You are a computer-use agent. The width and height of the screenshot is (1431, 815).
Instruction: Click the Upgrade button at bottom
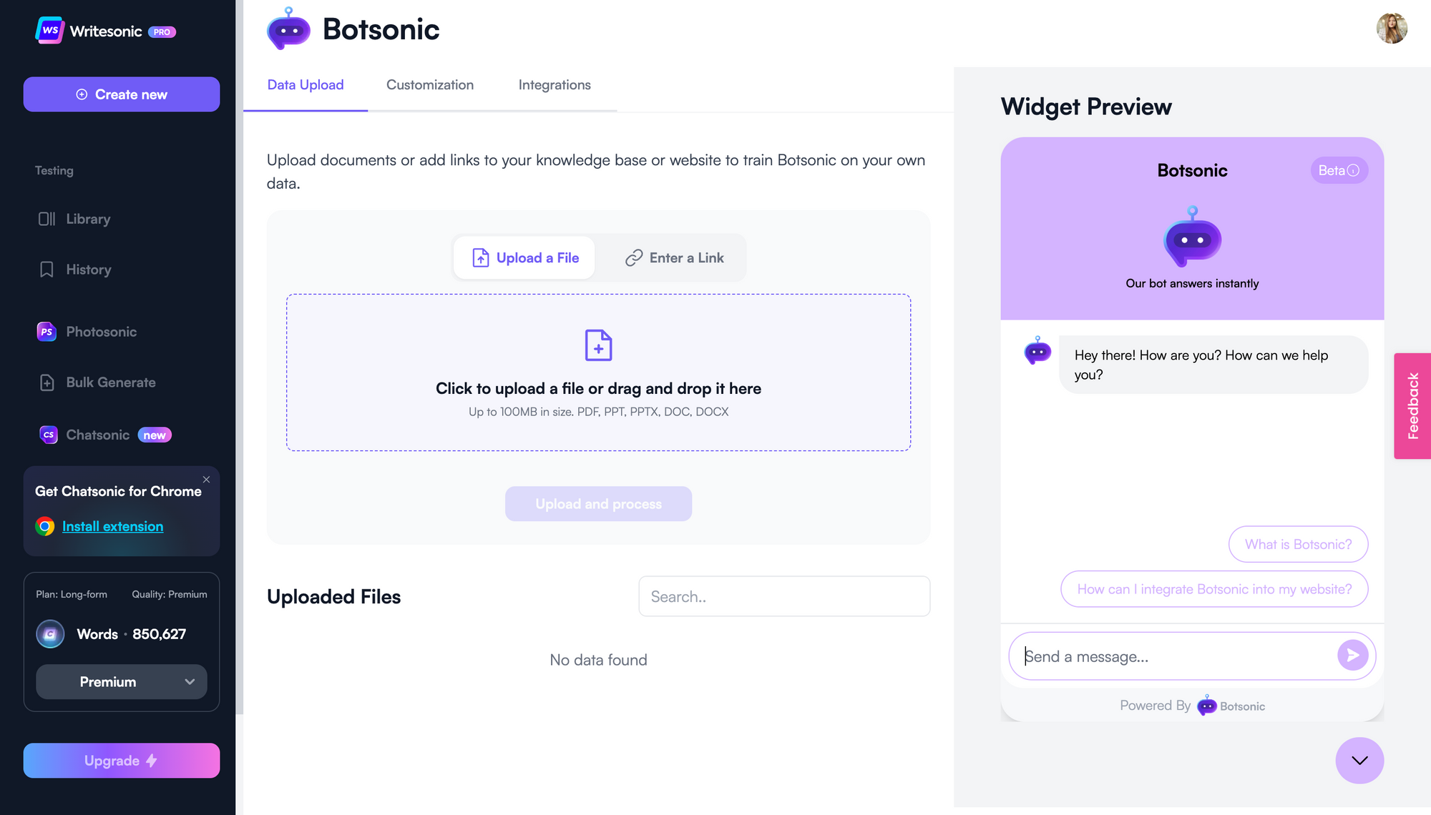pos(120,760)
